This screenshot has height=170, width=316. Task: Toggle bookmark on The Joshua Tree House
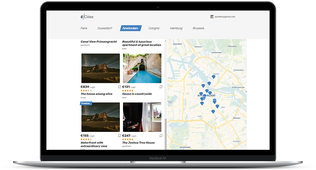161,135
